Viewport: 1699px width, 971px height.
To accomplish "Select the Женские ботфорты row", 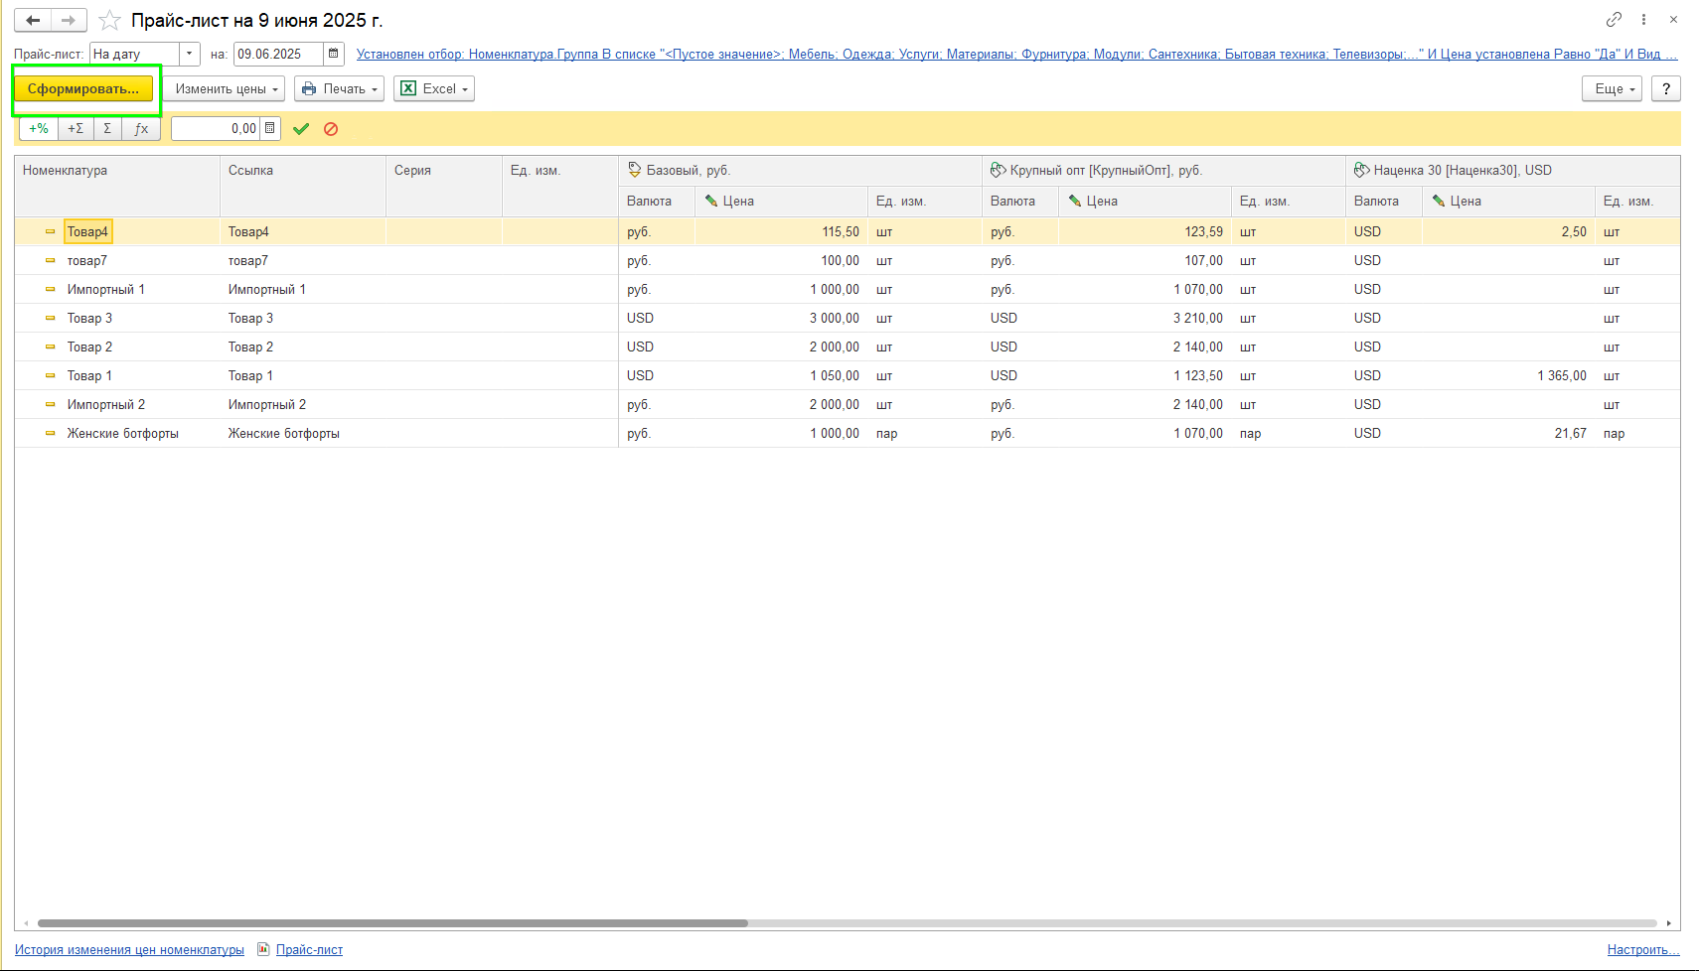I will (x=848, y=434).
